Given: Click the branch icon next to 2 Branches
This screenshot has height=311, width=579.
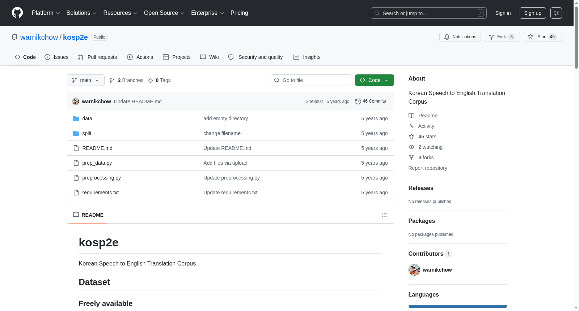Looking at the screenshot, I should [x=112, y=80].
